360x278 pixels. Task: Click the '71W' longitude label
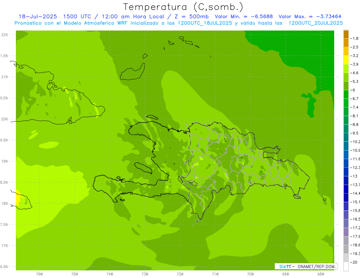215,274
